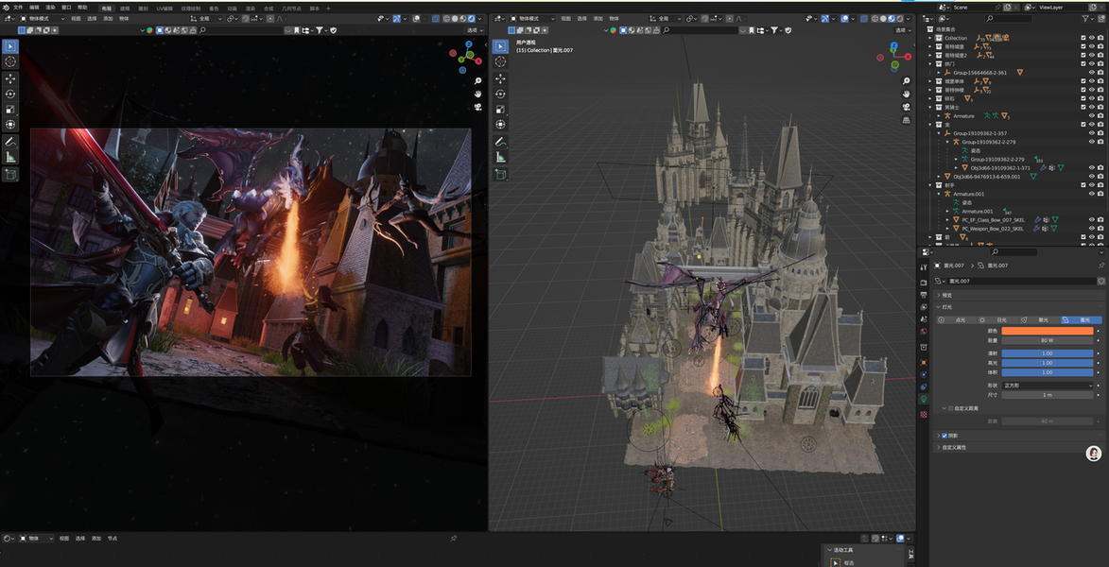Viewport: 1109px width, 567px height.
Task: Click the pin icon in properties header
Action: click(1100, 266)
